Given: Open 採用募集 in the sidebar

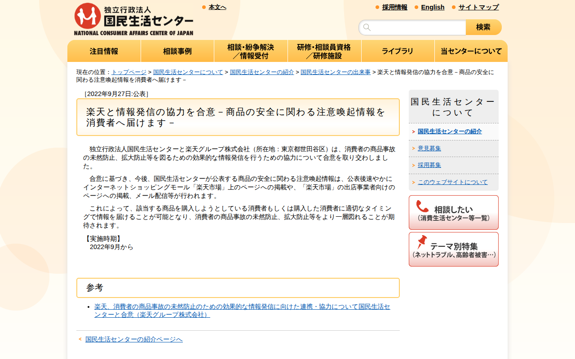Looking at the screenshot, I should [429, 165].
